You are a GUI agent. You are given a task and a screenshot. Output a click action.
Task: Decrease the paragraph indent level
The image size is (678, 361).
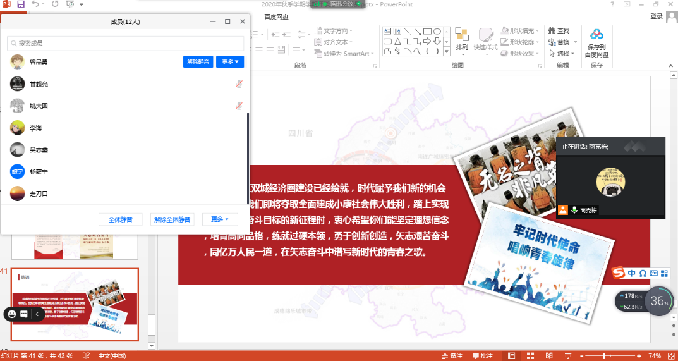click(275, 34)
